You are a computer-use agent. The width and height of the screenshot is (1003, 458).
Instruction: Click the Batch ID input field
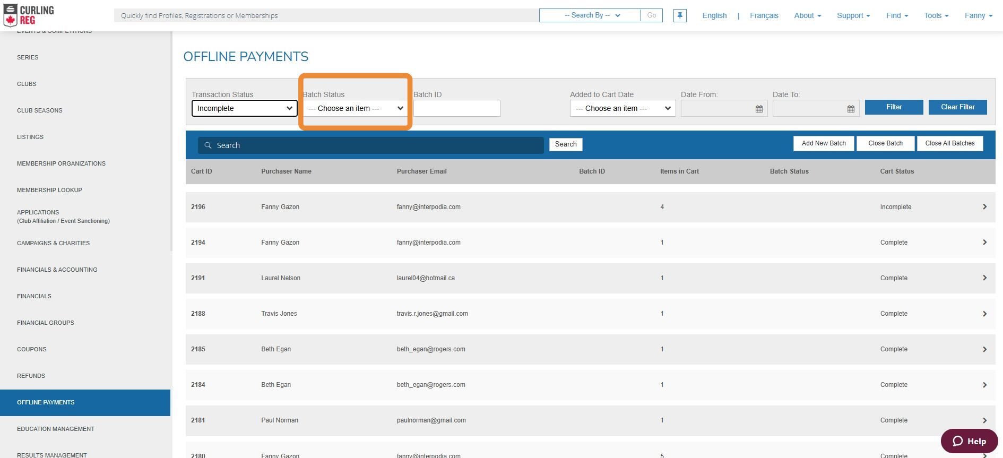point(456,108)
